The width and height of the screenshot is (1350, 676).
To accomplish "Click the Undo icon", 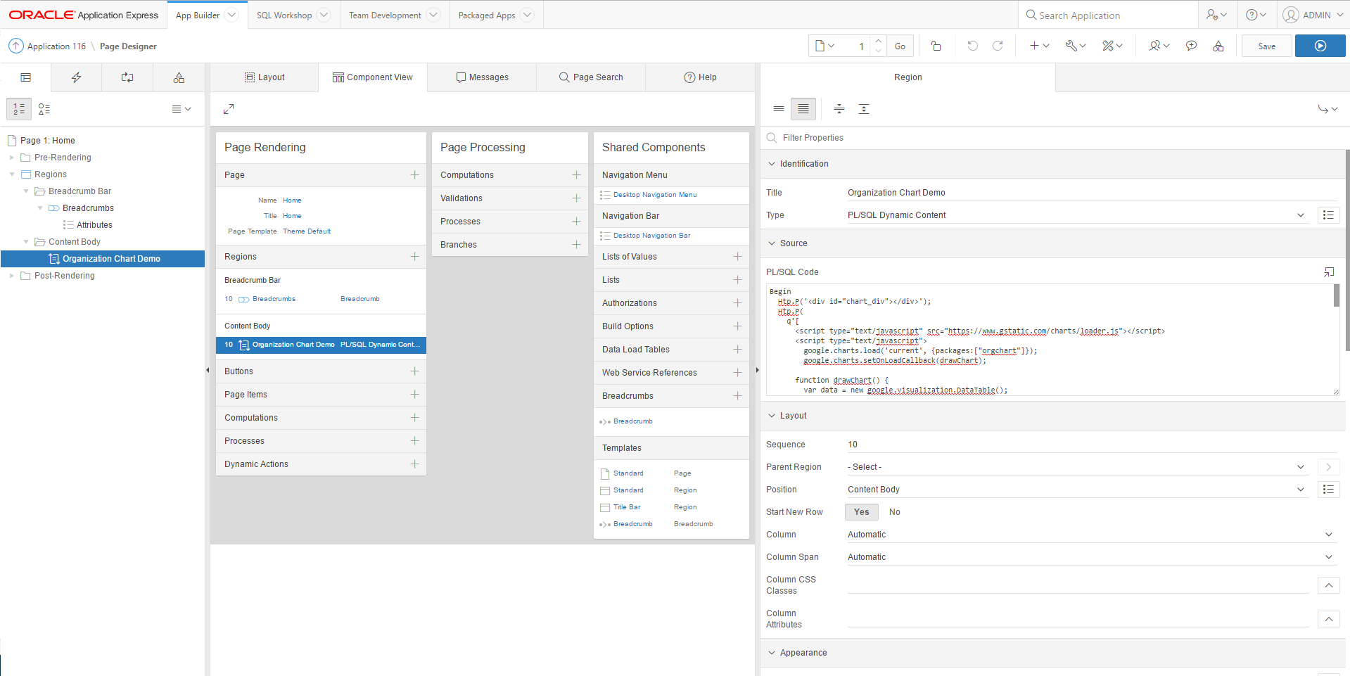I will click(972, 46).
